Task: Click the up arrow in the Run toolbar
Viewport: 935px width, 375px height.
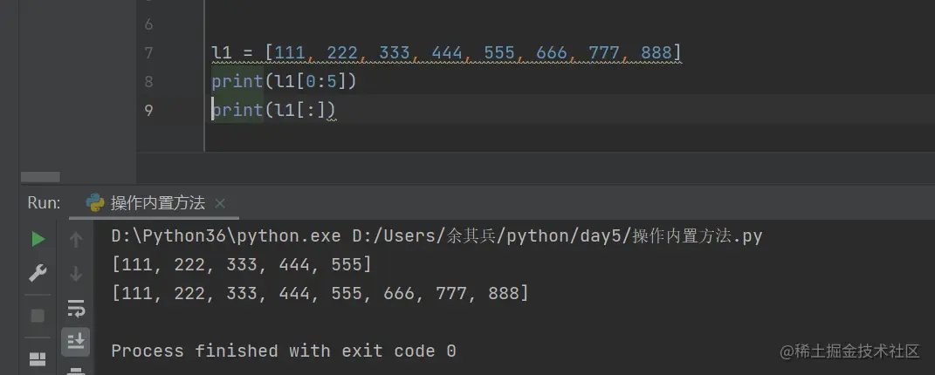Action: [76, 239]
